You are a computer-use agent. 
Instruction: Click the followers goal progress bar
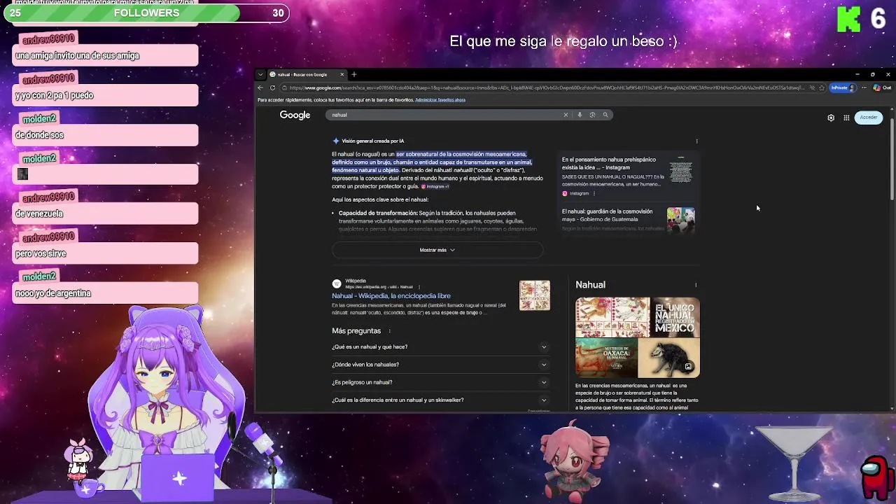[x=146, y=13]
